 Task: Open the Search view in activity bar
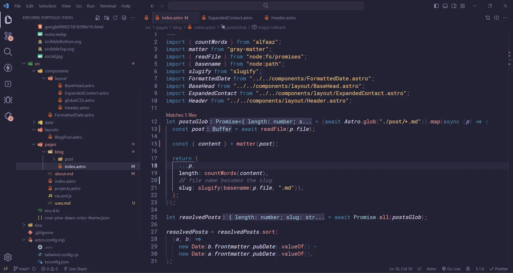click(x=8, y=52)
